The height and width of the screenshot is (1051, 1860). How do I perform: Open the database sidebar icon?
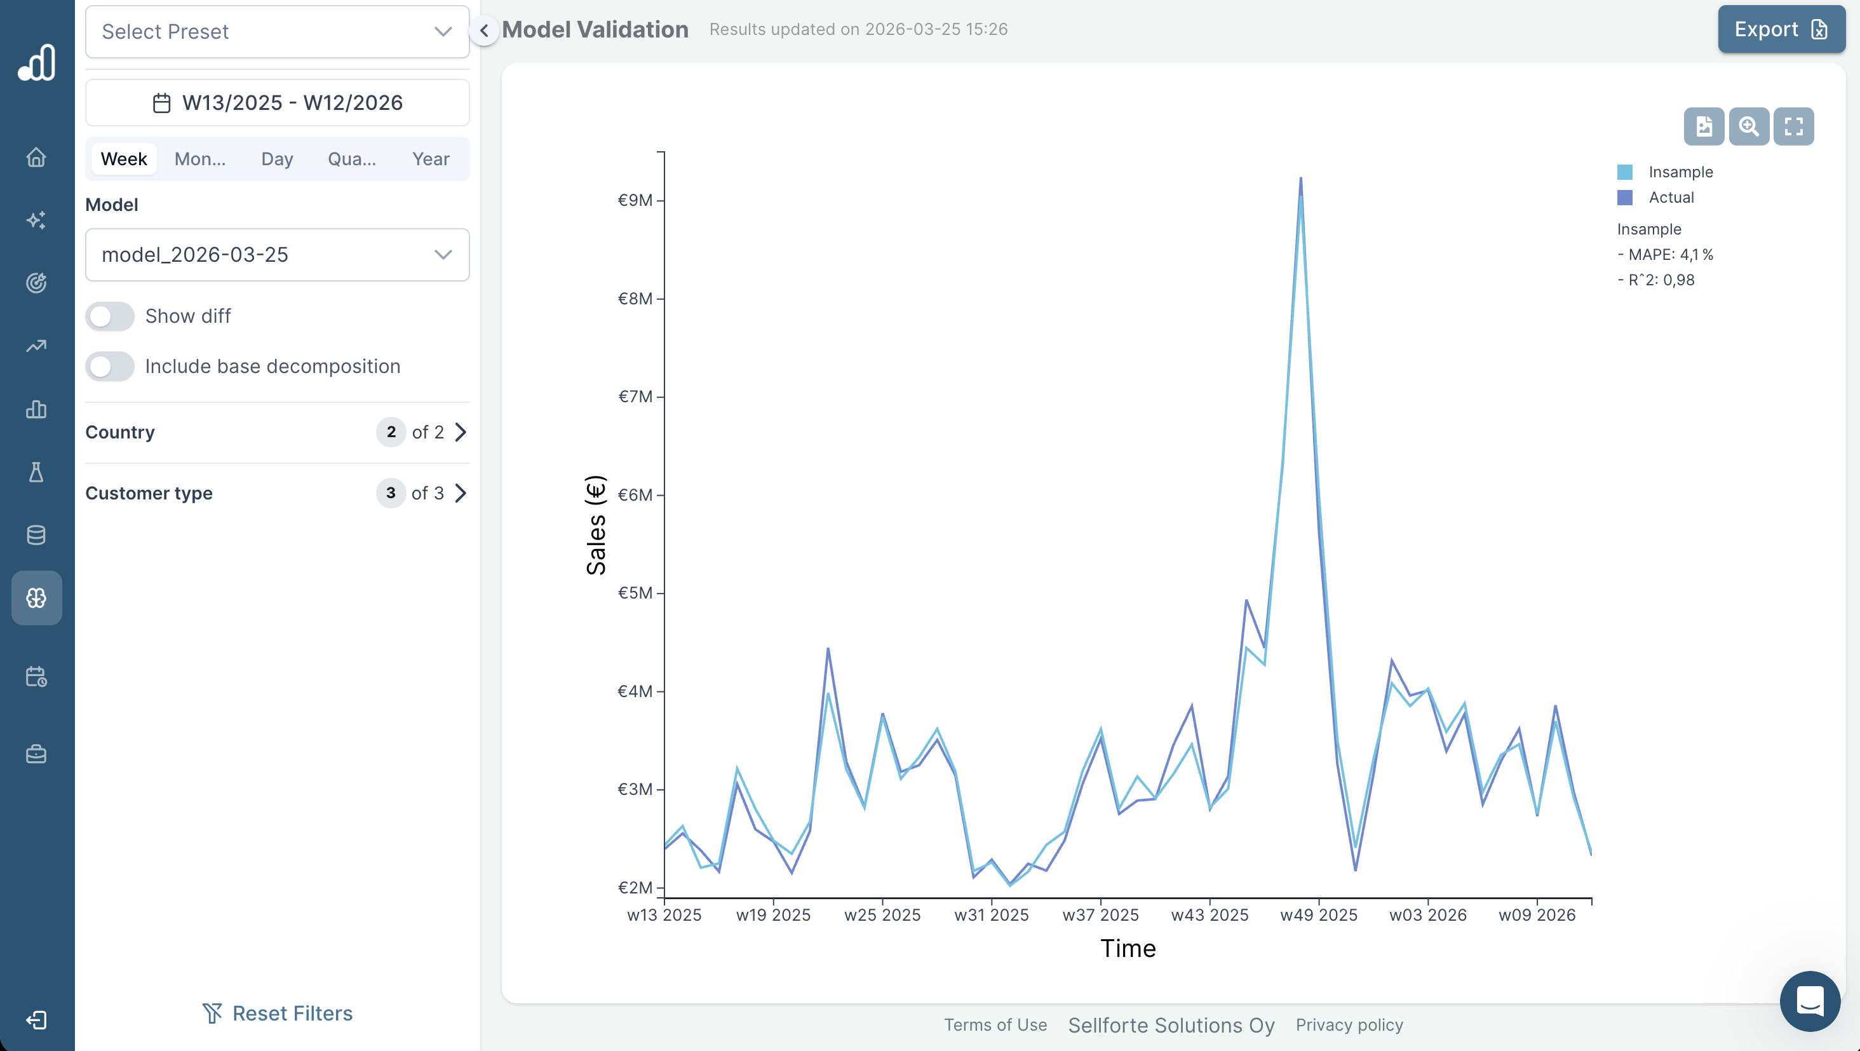(x=36, y=535)
